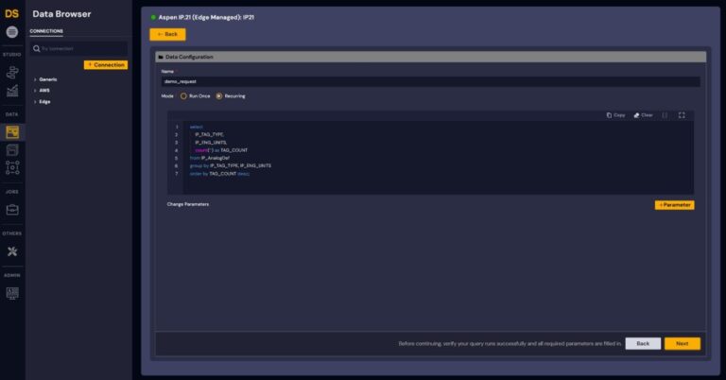This screenshot has height=380, width=726.
Task: Select the Recurring mode option
Action: coord(219,95)
